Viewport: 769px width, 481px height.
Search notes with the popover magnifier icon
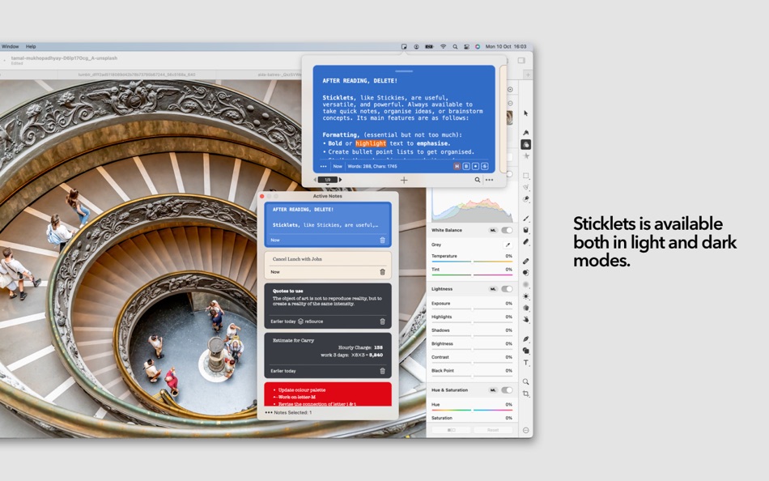(478, 180)
